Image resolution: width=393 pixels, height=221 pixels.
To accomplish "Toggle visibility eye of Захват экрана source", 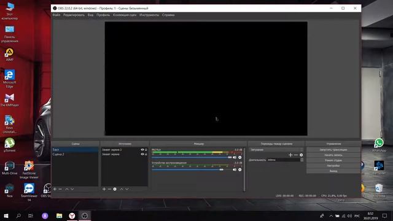I will click(142, 154).
